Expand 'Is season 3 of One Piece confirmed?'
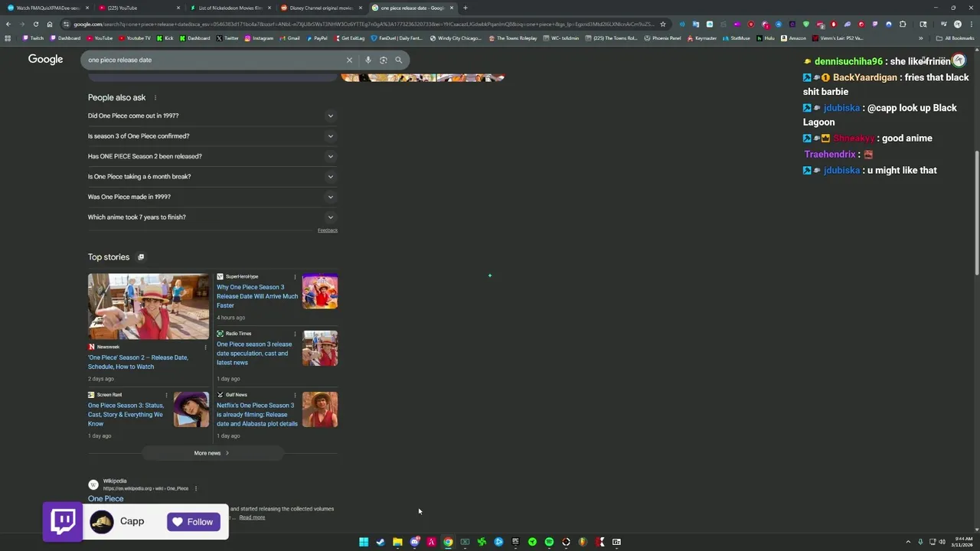 tap(212, 136)
